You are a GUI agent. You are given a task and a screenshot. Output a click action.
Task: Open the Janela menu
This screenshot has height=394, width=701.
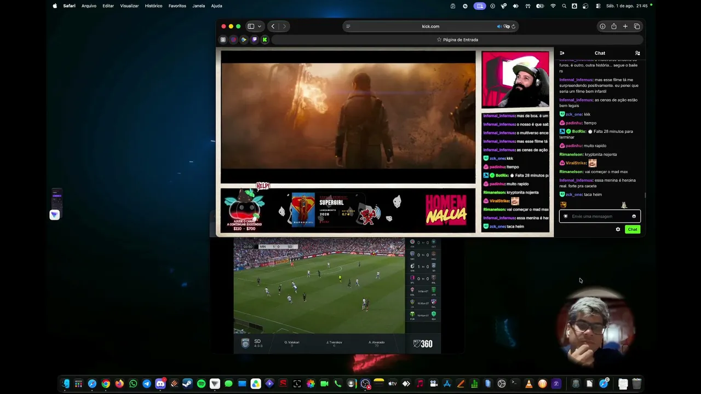[x=199, y=6]
